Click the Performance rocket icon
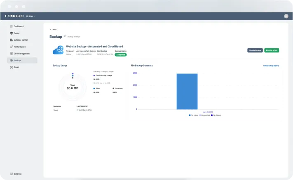The image size is (293, 180). pyautogui.click(x=11, y=47)
